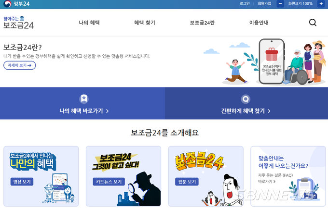The image size is (328, 209).
Task: Open the 혜택 찾기 menu
Action: click(145, 23)
